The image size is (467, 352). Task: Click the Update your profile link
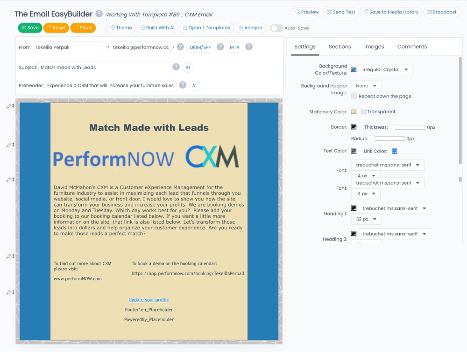pos(149,300)
